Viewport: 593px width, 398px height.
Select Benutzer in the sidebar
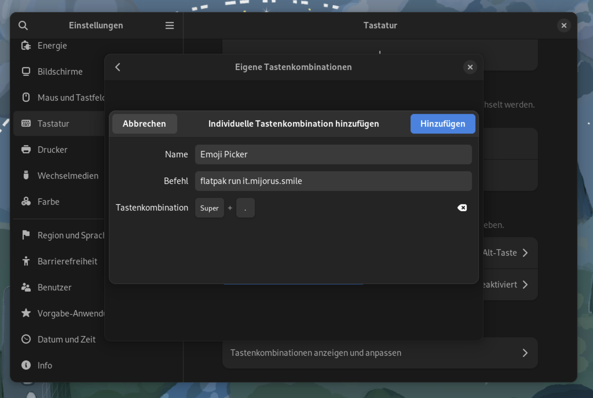pyautogui.click(x=54, y=287)
